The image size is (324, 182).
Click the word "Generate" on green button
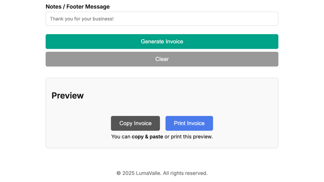(152, 42)
